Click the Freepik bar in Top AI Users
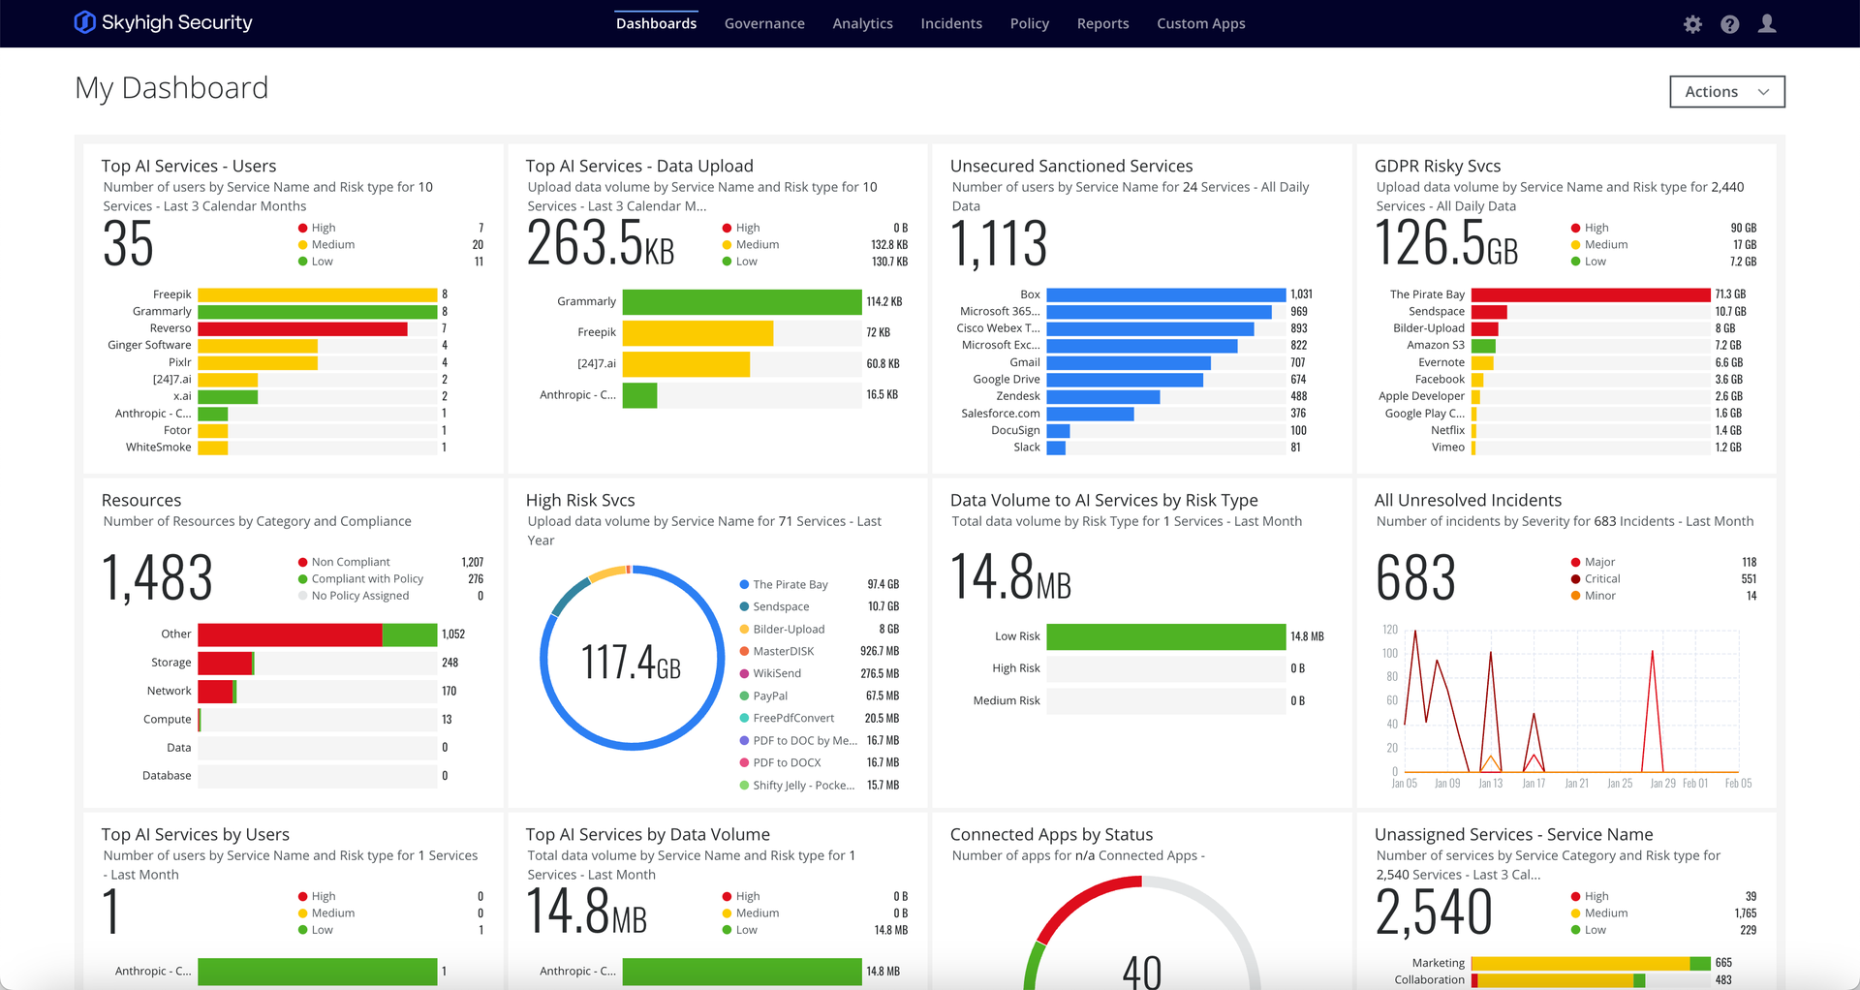 [x=318, y=294]
